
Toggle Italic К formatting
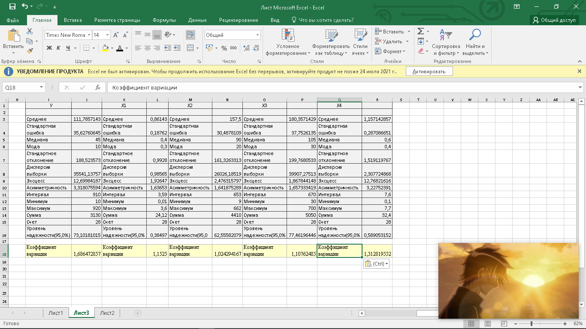coord(58,48)
